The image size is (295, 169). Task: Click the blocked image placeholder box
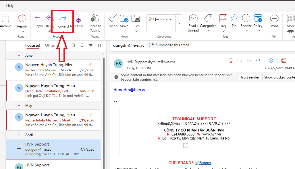click(x=186, y=146)
